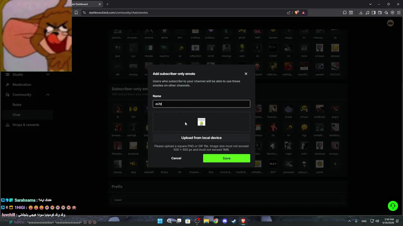Open Steam from the taskbar
The height and width of the screenshot is (226, 403).
tap(234, 221)
